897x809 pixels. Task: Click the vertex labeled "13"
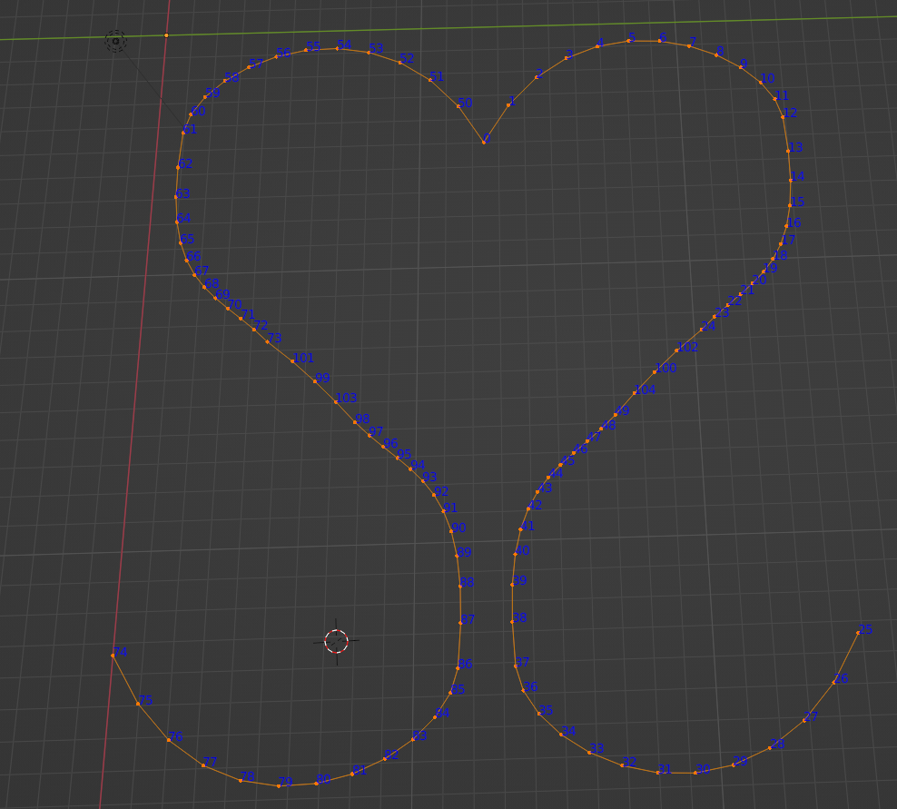[x=788, y=151]
